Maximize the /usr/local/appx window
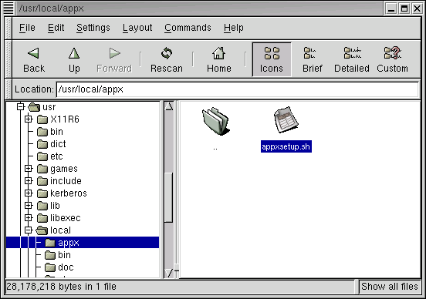Image resolution: width=426 pixels, height=299 pixels. pos(404,8)
